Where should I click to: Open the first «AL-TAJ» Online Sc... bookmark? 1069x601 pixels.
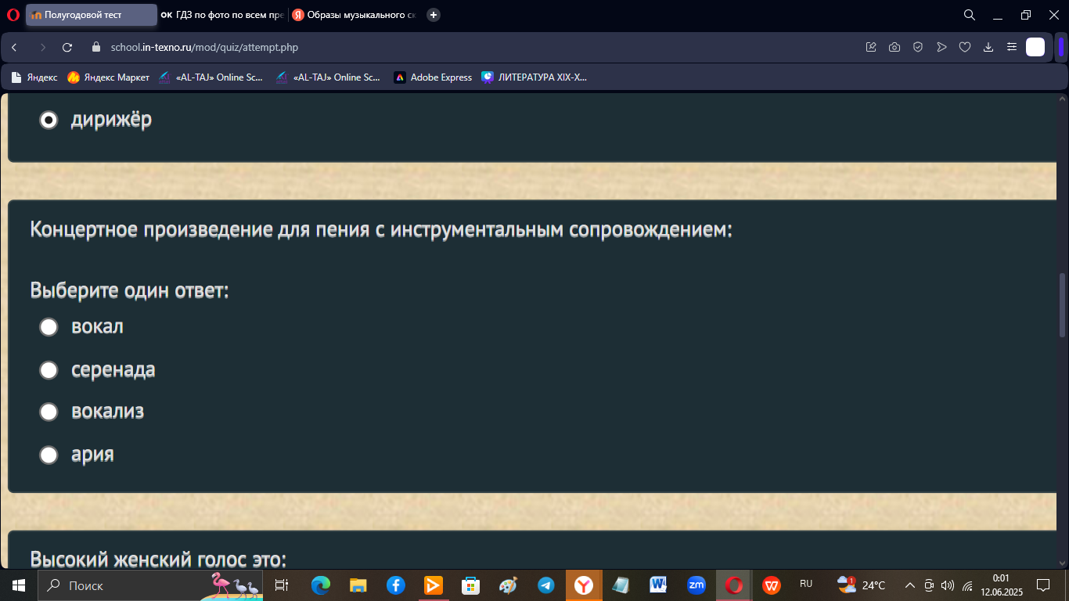(x=211, y=77)
